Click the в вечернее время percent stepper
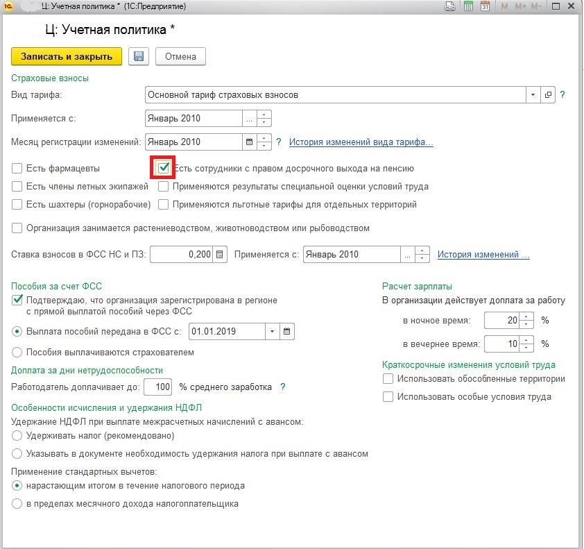The width and height of the screenshot is (584, 549). (x=526, y=344)
